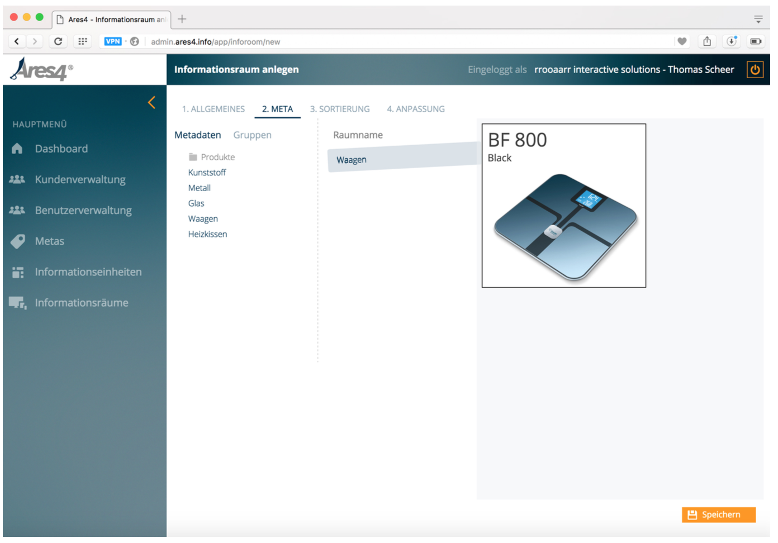The image size is (778, 543).
Task: Go forward using browser forward arrow
Action: [x=35, y=41]
